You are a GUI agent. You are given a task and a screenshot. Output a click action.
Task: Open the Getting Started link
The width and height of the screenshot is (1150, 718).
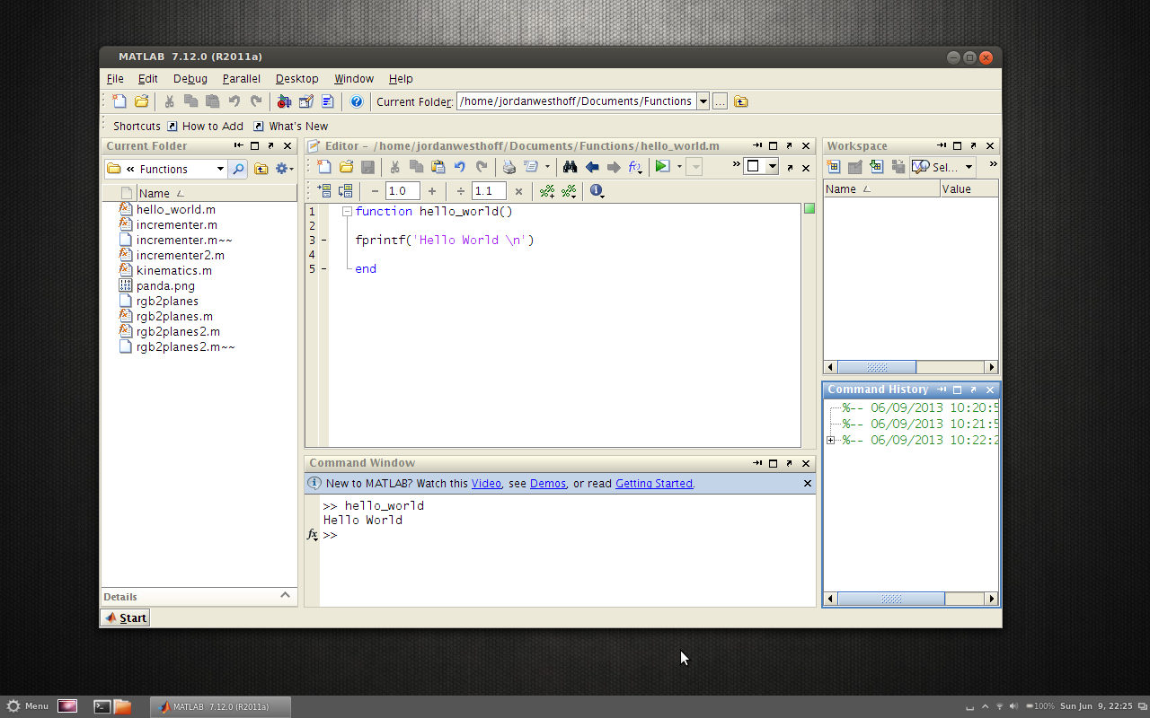point(654,483)
